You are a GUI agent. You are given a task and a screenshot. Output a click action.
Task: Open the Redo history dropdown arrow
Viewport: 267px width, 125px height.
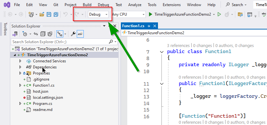point(82,15)
